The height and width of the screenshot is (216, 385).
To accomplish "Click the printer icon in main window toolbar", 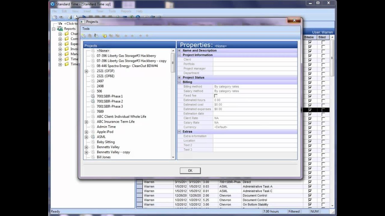I will [x=70, y=17].
